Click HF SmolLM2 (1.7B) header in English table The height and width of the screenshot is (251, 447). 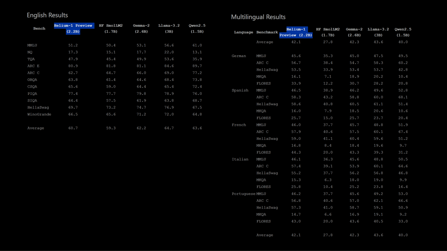pos(111,28)
